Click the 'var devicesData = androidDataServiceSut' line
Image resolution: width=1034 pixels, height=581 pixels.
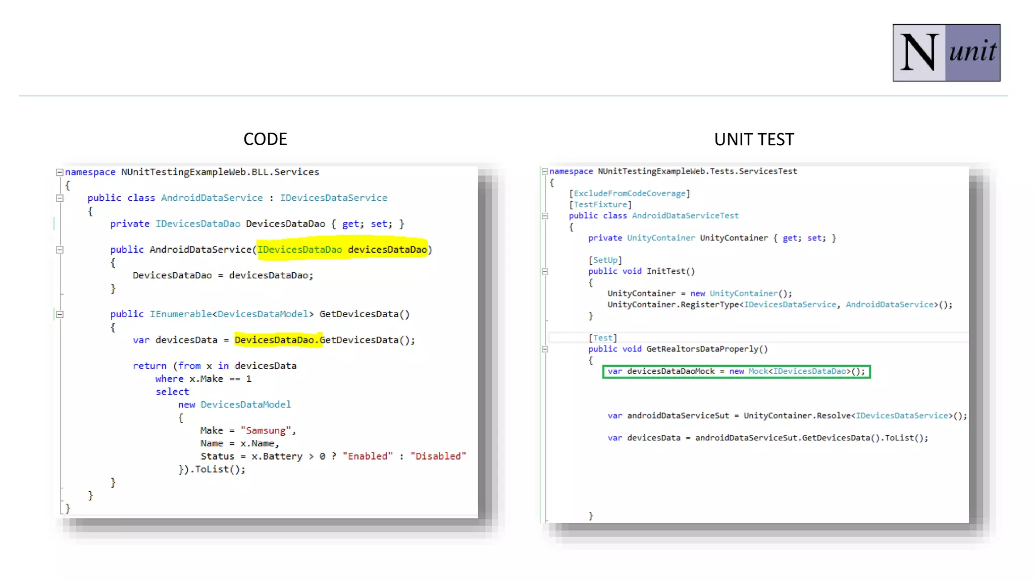tap(768, 438)
